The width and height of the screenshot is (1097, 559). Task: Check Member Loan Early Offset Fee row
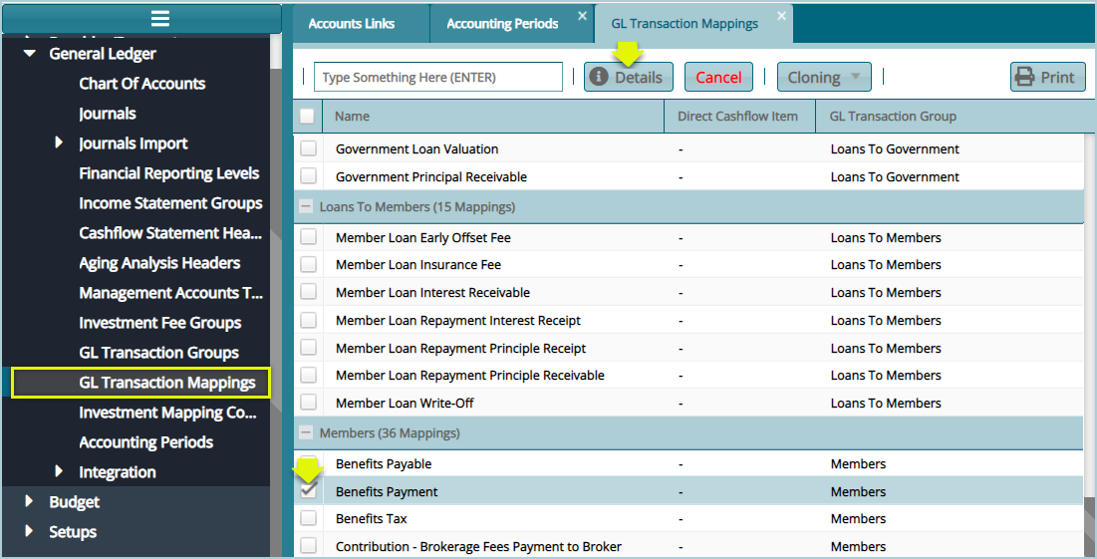tap(308, 237)
